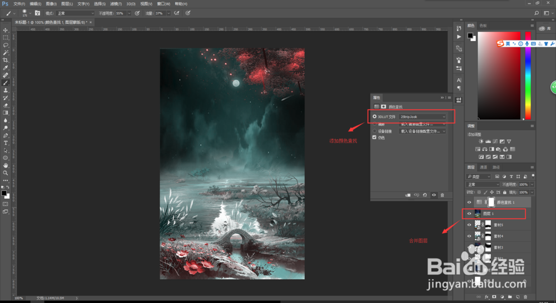Viewport: 556px width, 303px height.
Task: Reset adjustment to defaults in Properties
Action: (425, 195)
